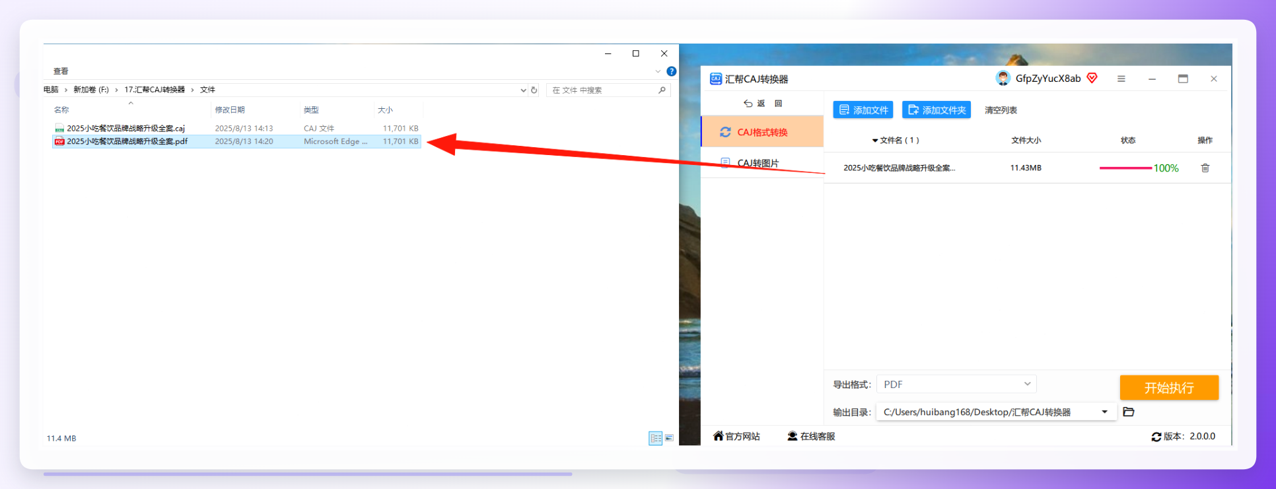
Task: Click the Explorer help question mark icon
Action: click(672, 71)
